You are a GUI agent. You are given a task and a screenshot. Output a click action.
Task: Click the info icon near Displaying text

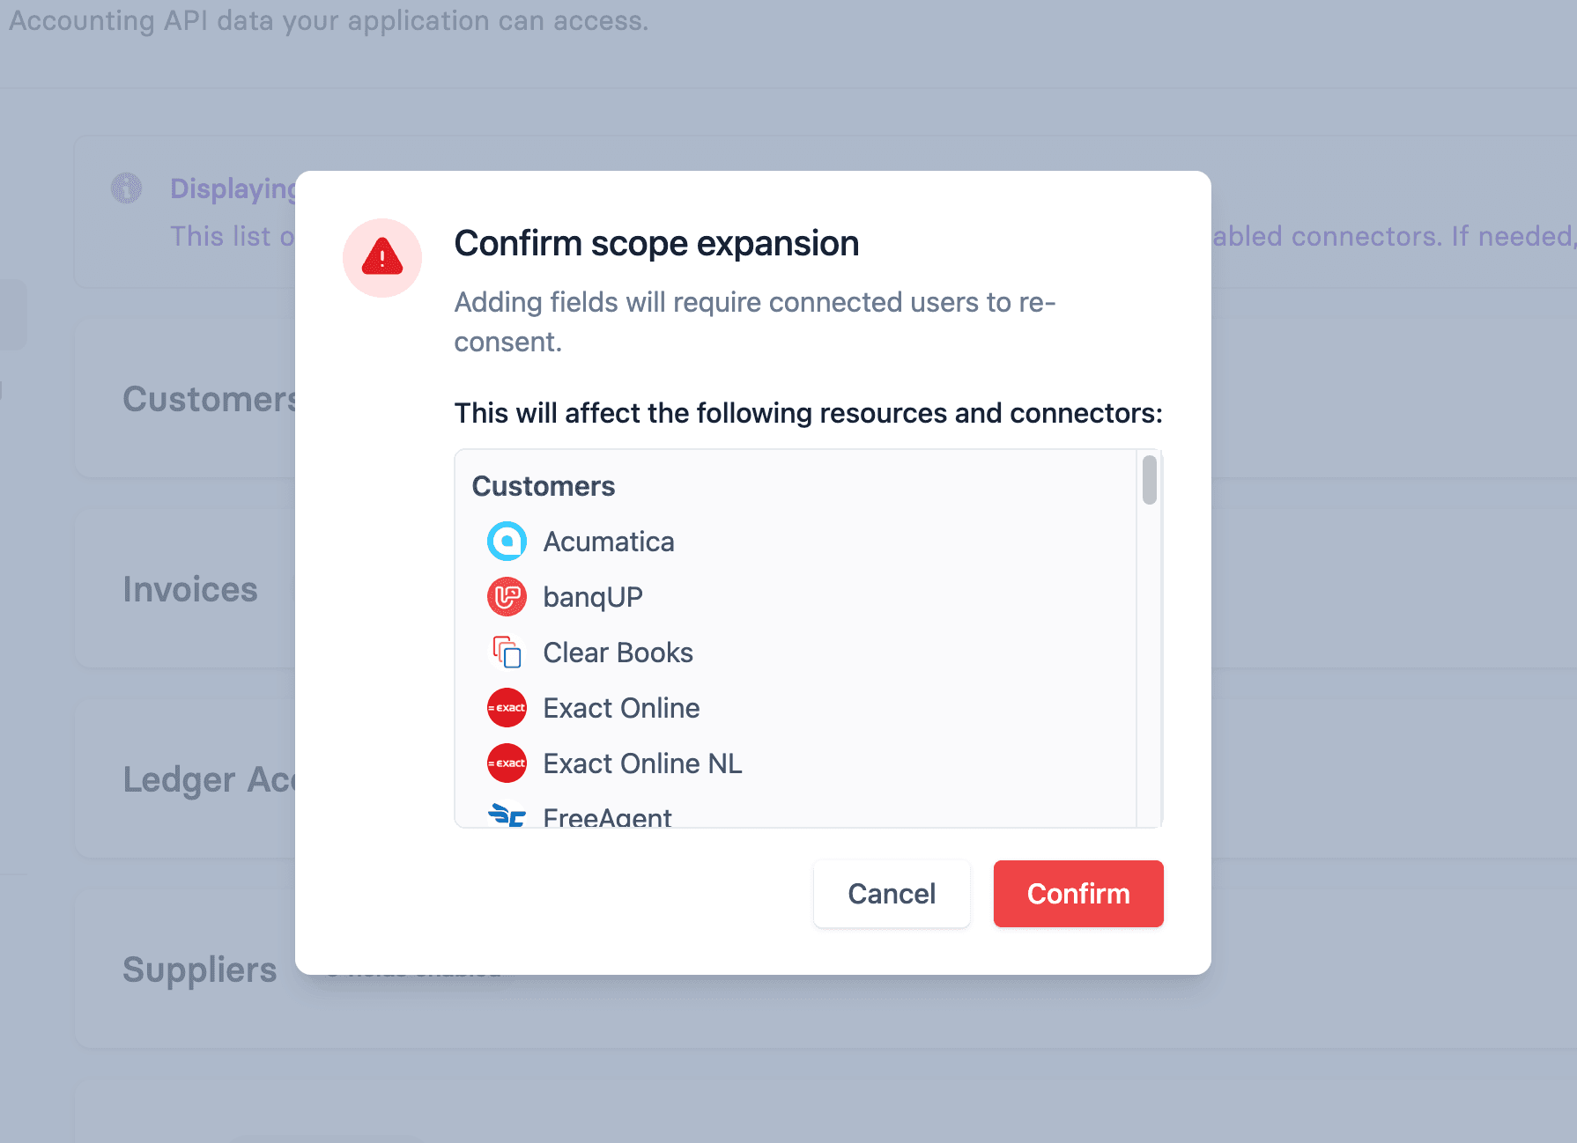point(126,188)
